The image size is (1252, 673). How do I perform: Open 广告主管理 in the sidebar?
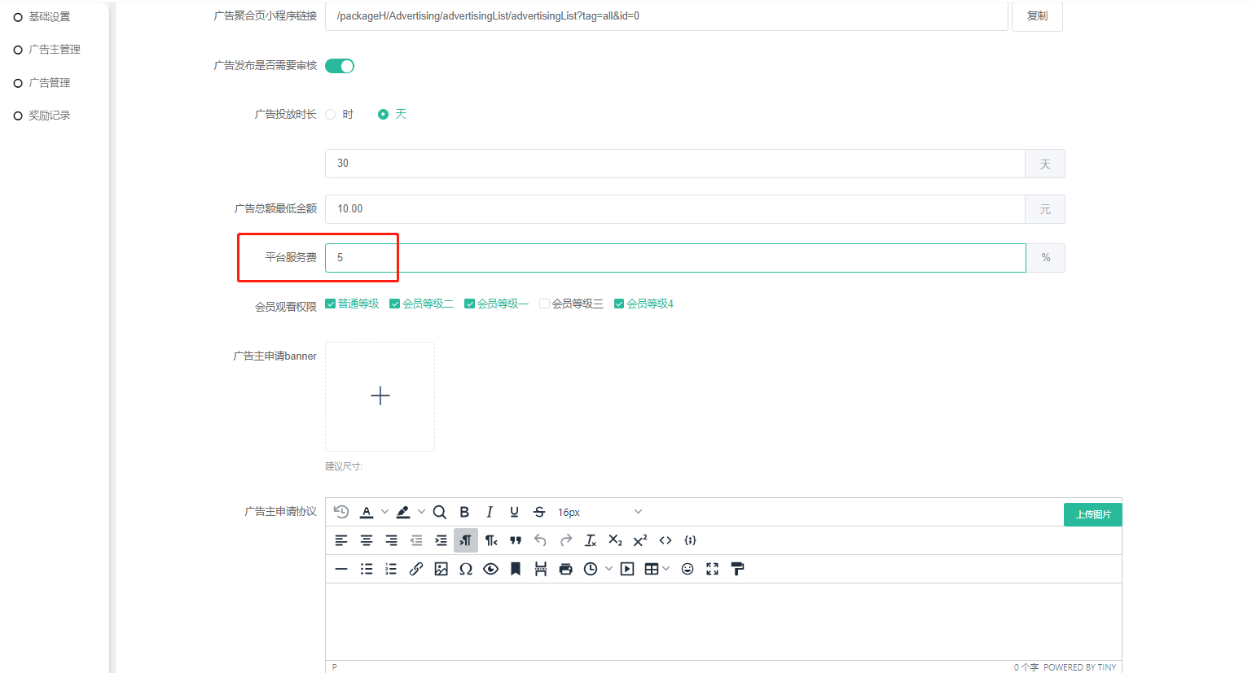[54, 50]
